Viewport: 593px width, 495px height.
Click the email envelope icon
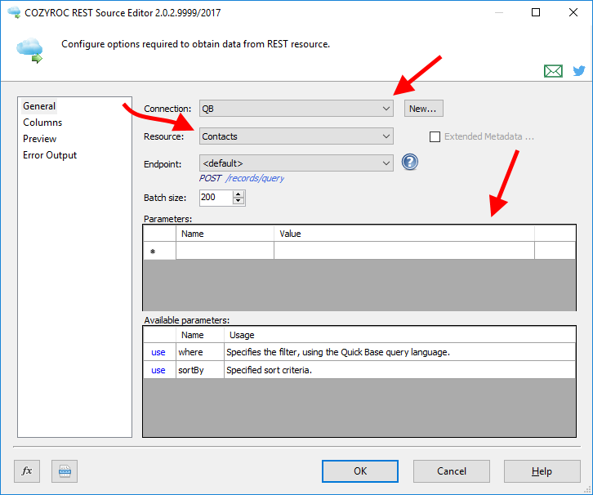(553, 71)
